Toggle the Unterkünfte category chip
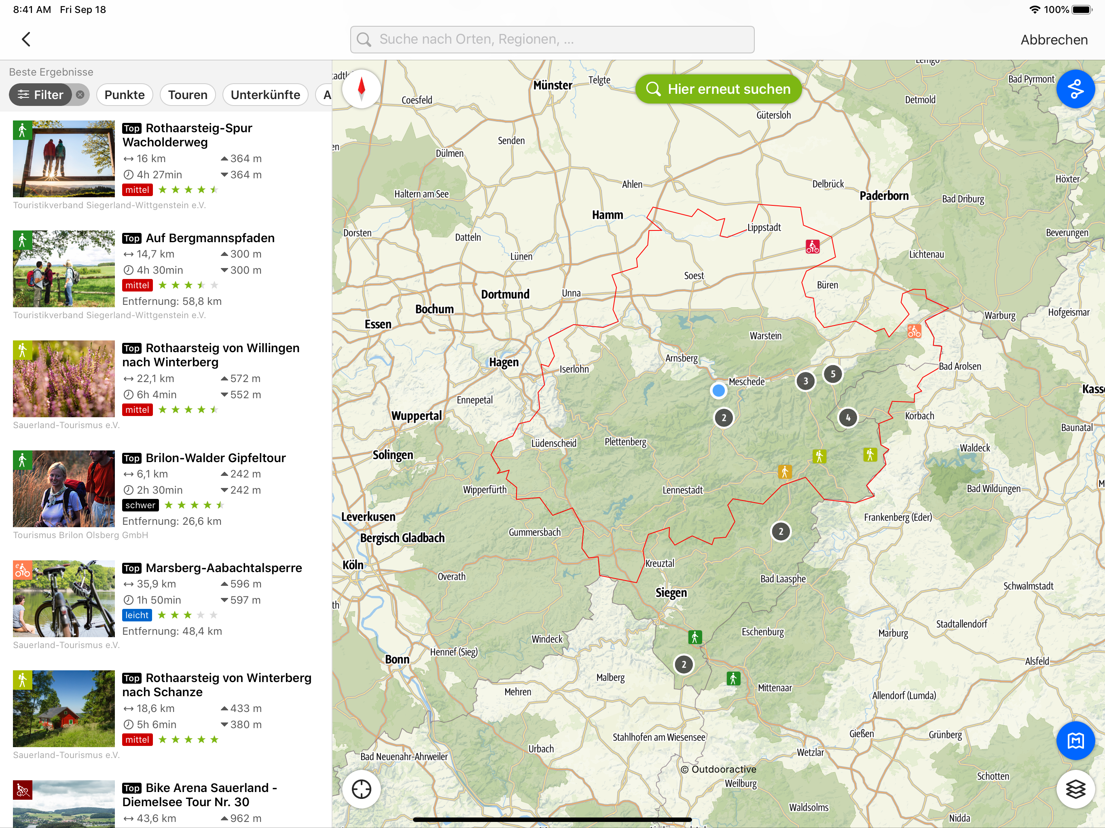 (x=265, y=95)
